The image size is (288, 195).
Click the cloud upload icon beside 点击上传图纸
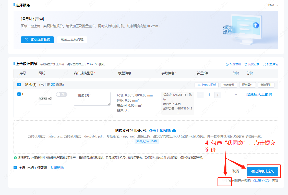(174, 131)
